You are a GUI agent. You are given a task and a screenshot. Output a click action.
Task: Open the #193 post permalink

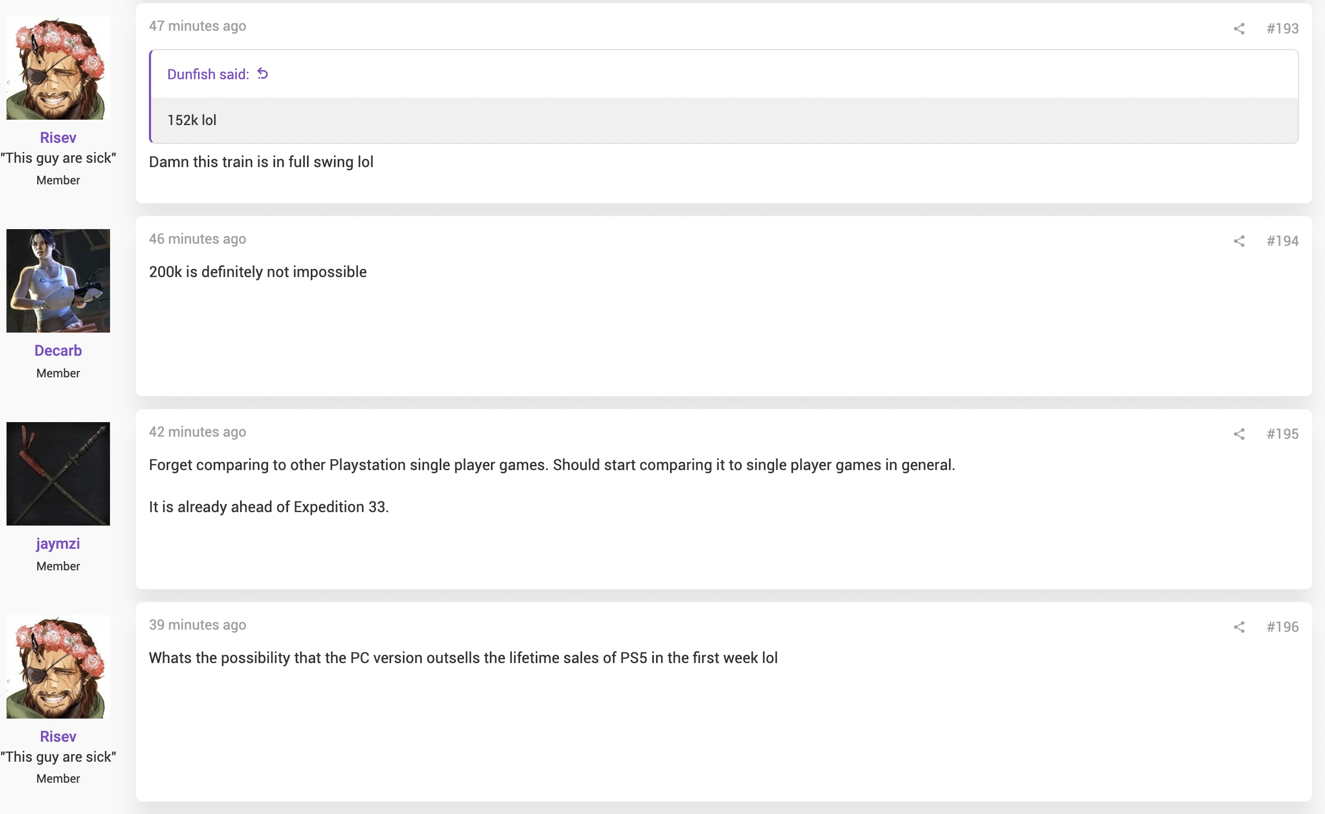click(x=1282, y=29)
